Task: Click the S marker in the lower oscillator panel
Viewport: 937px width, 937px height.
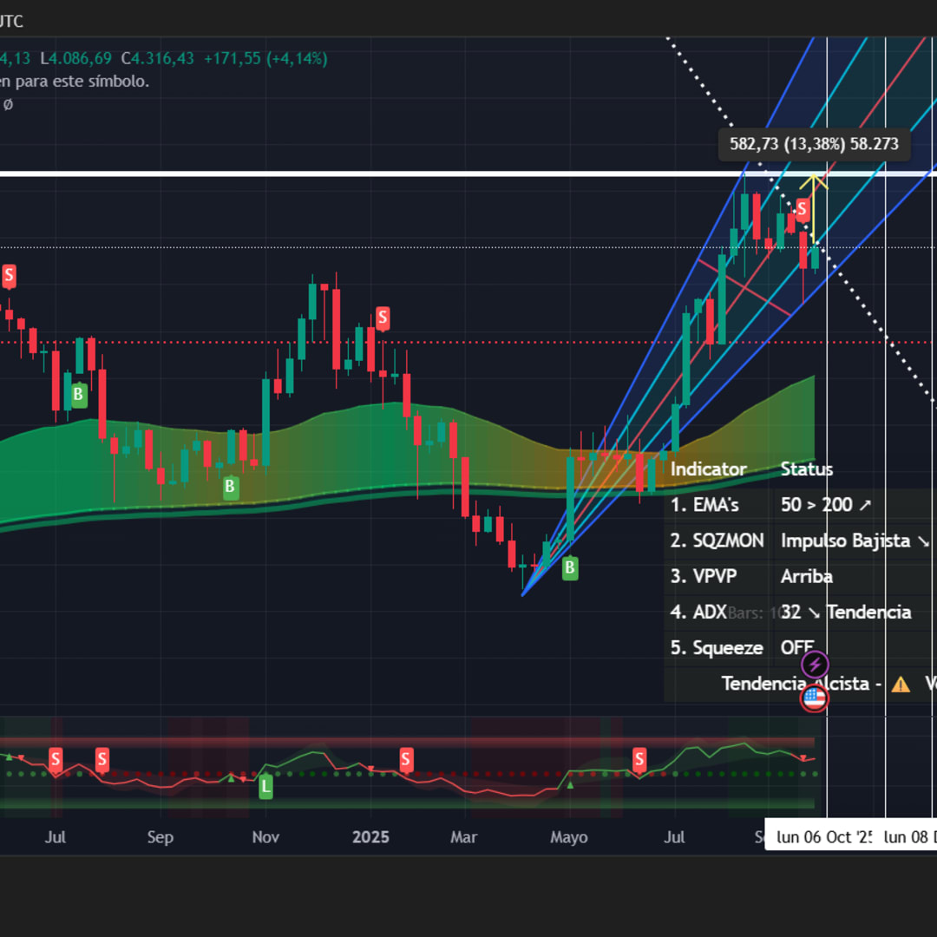Action: coord(406,759)
